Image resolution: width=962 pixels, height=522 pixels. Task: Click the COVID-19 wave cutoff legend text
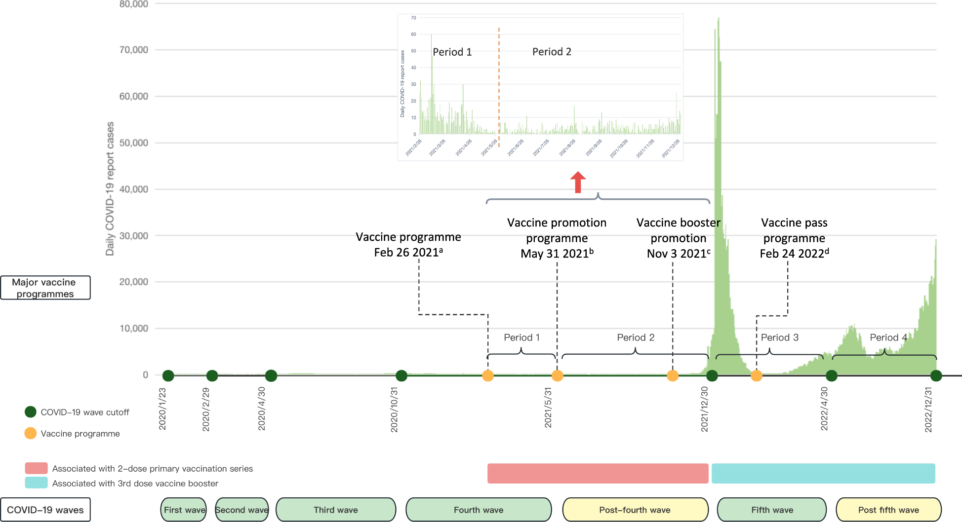pyautogui.click(x=85, y=412)
